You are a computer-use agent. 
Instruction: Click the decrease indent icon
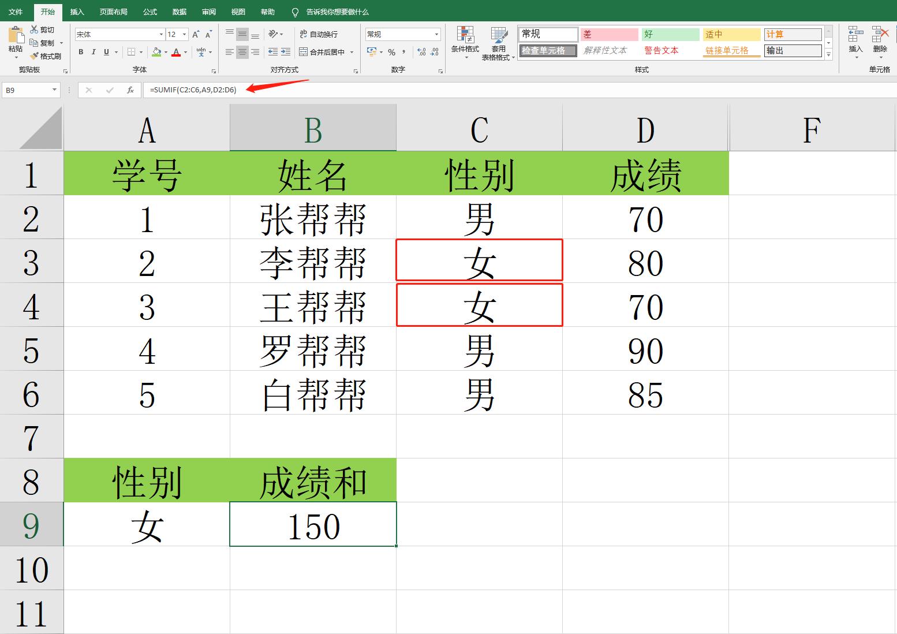(273, 52)
